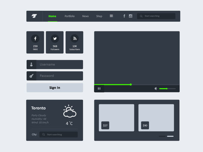Focus the Password input field

click(55, 76)
